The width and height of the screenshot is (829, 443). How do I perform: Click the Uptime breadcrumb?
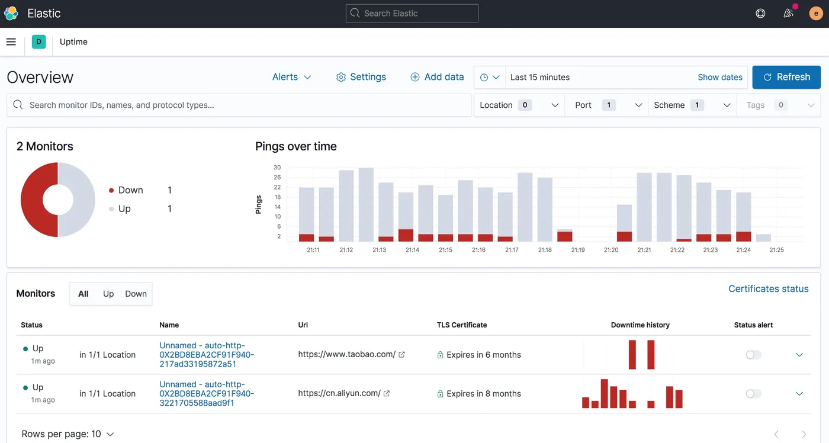(x=73, y=42)
